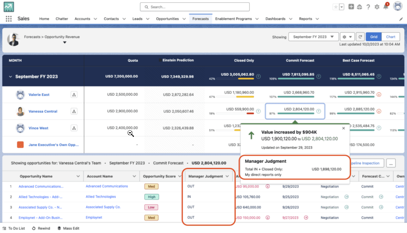The image size is (407, 233).
Task: Click the IN judgment for Allied Technologies
Action: point(189,197)
